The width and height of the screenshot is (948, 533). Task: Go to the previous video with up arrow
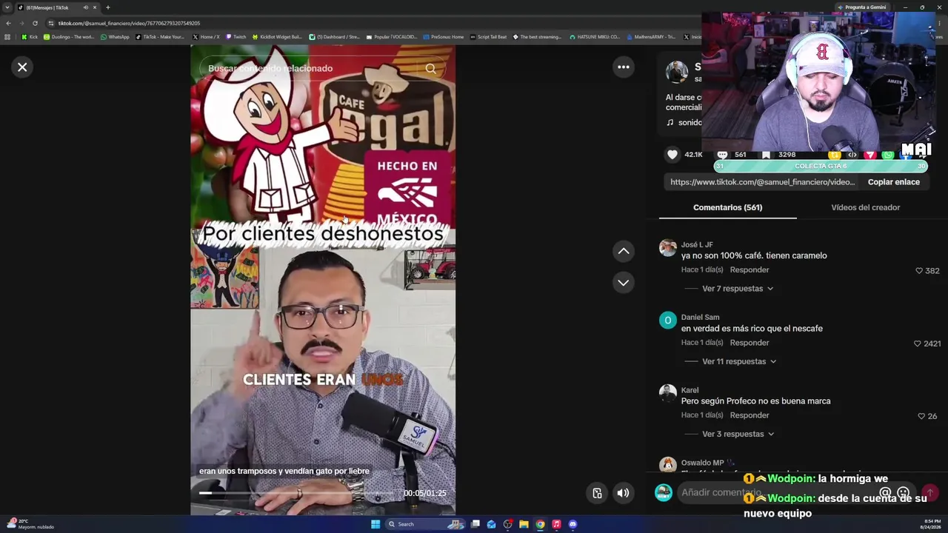pos(624,252)
